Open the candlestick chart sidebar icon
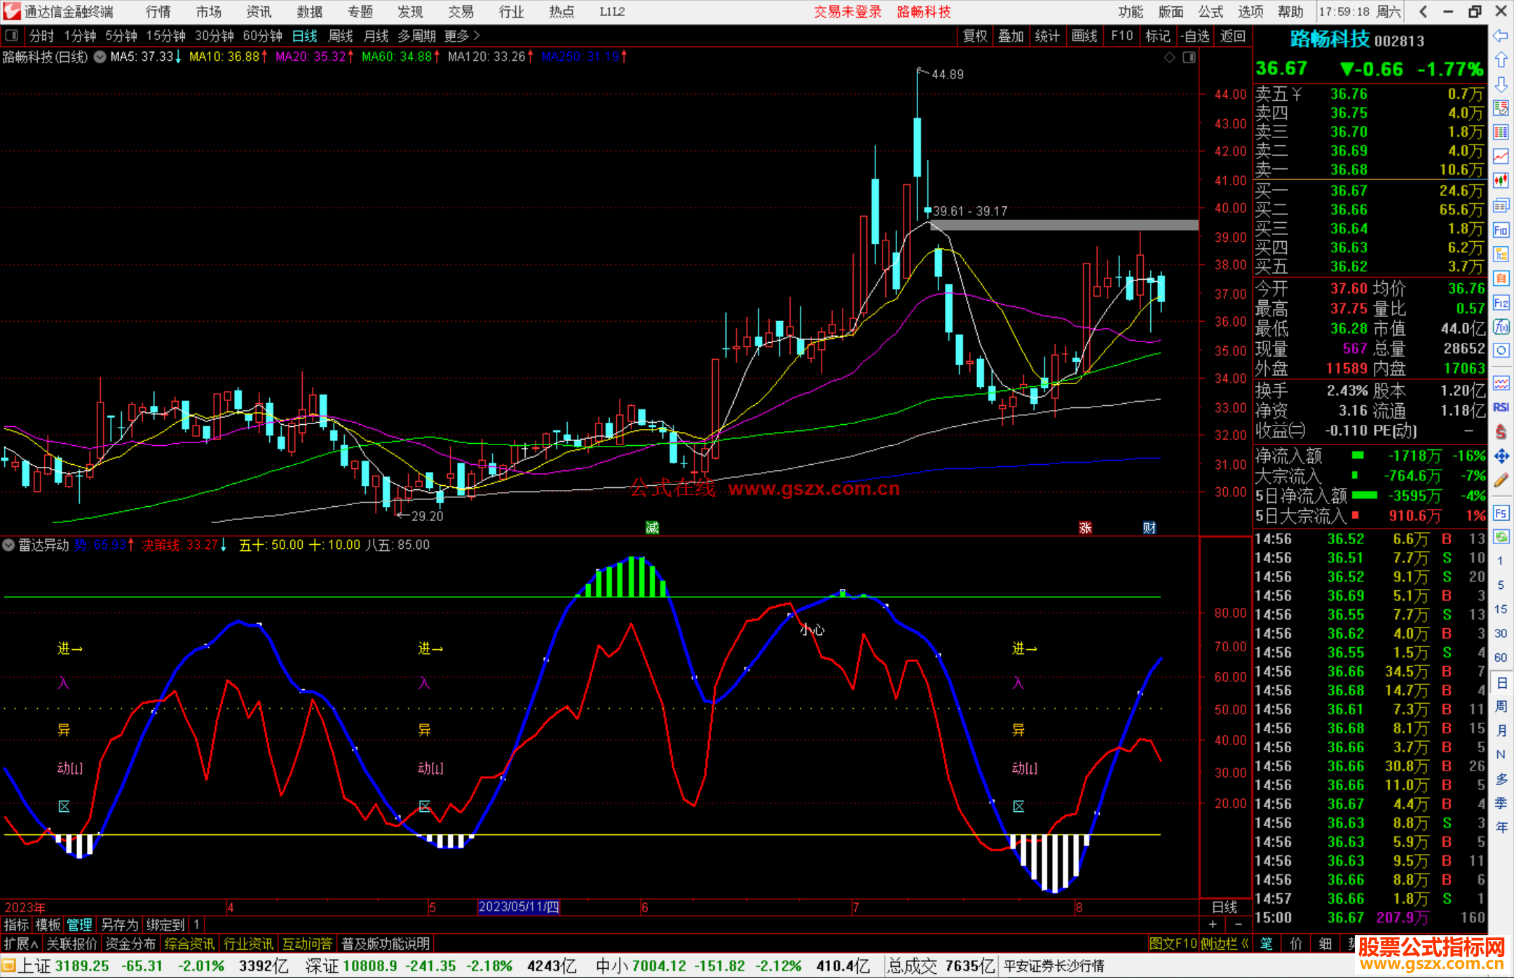This screenshot has height=978, width=1514. (x=1501, y=180)
